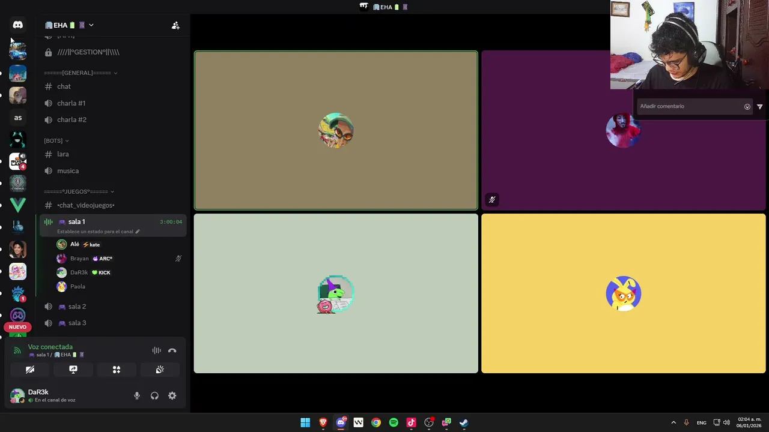Launch an activity
Screen dimensions: 769x432
click(x=117, y=370)
